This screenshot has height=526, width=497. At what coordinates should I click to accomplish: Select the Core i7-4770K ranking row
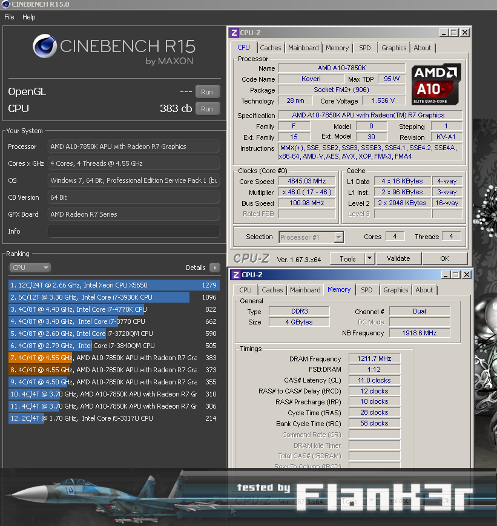pos(114,309)
